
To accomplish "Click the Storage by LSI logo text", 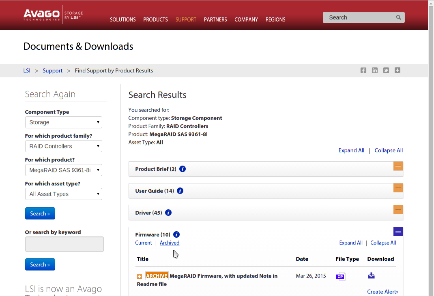I will point(73,15).
